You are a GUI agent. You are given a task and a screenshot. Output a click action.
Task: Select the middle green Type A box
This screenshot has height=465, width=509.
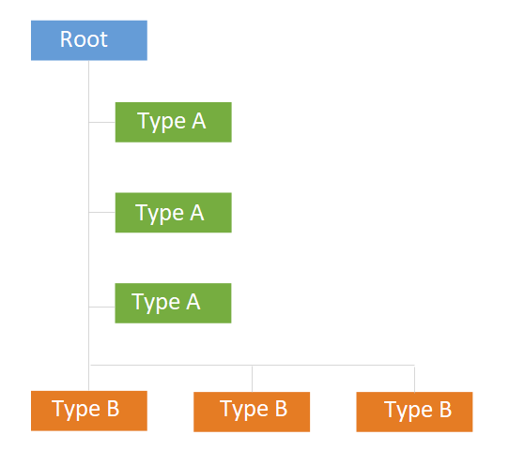point(174,213)
